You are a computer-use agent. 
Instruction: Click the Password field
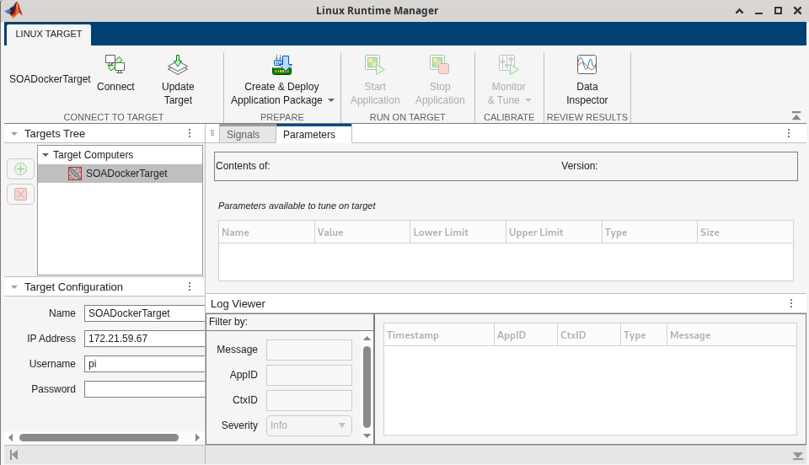[x=144, y=388]
